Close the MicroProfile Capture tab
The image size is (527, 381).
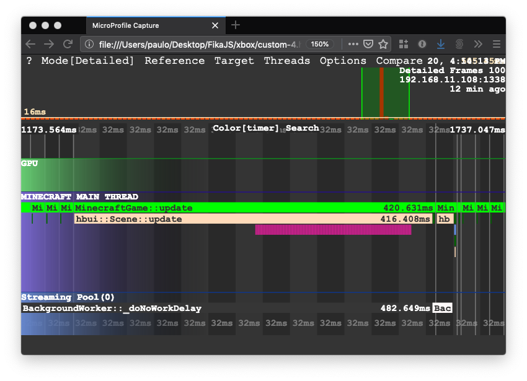(215, 25)
